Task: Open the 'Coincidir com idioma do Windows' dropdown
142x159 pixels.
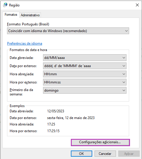Action: coord(68,31)
